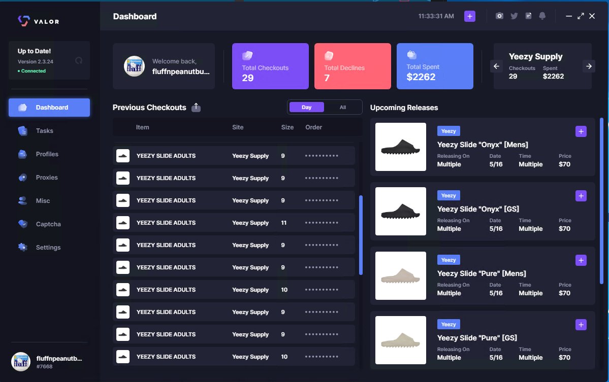Click the Yeezy Supply stats title

click(535, 57)
